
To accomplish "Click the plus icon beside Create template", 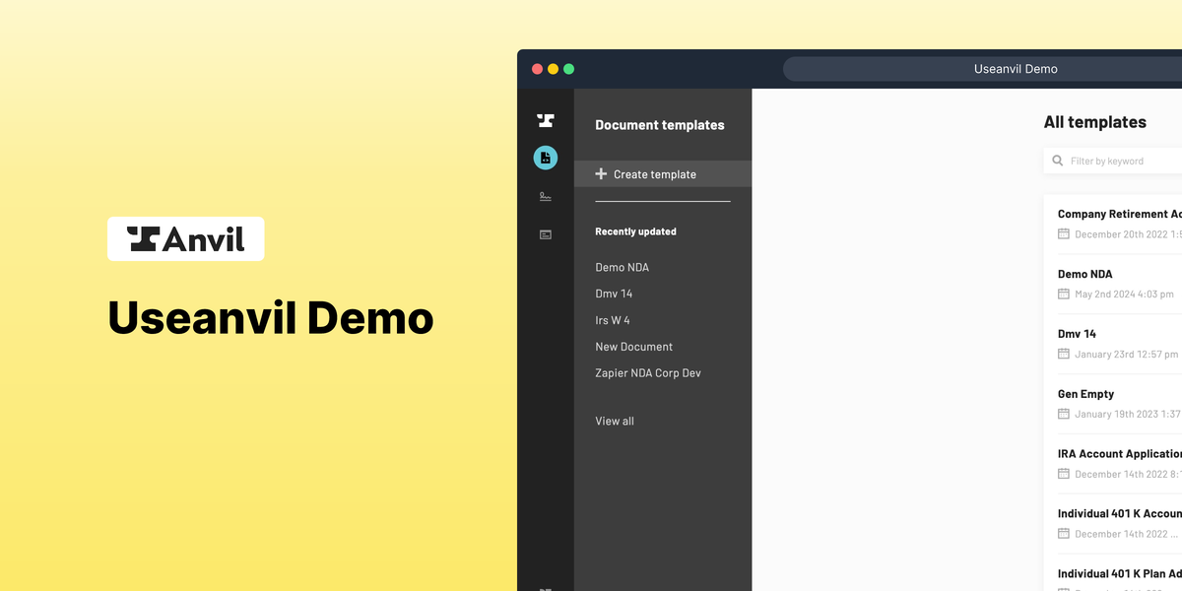I will point(601,174).
